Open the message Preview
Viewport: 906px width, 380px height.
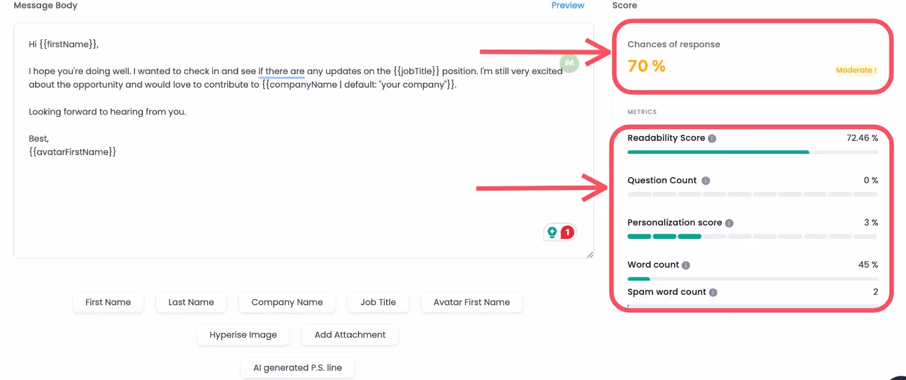click(x=567, y=5)
